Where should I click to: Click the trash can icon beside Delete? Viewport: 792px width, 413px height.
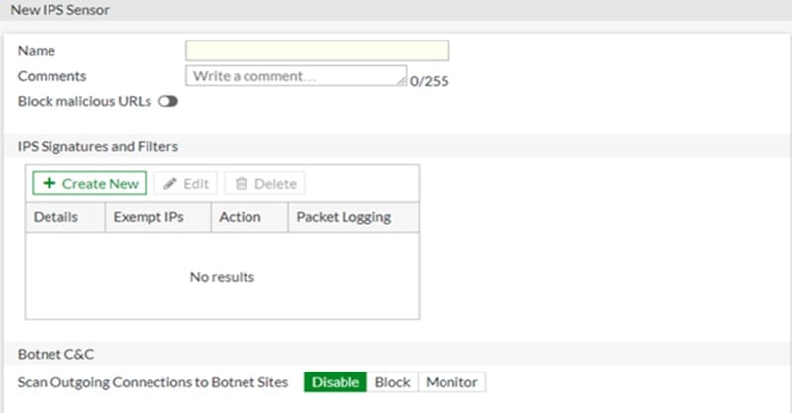point(242,183)
